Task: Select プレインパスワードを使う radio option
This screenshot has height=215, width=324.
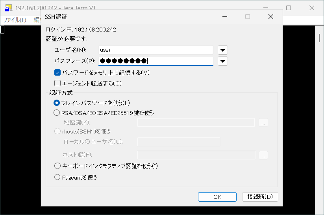Action: pyautogui.click(x=57, y=103)
